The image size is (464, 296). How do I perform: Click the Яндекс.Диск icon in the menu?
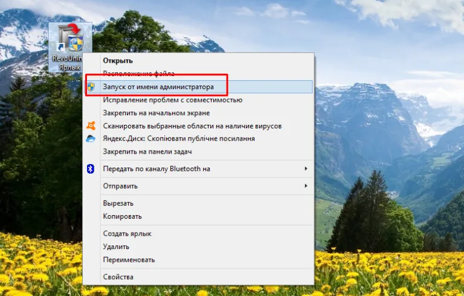tap(91, 139)
